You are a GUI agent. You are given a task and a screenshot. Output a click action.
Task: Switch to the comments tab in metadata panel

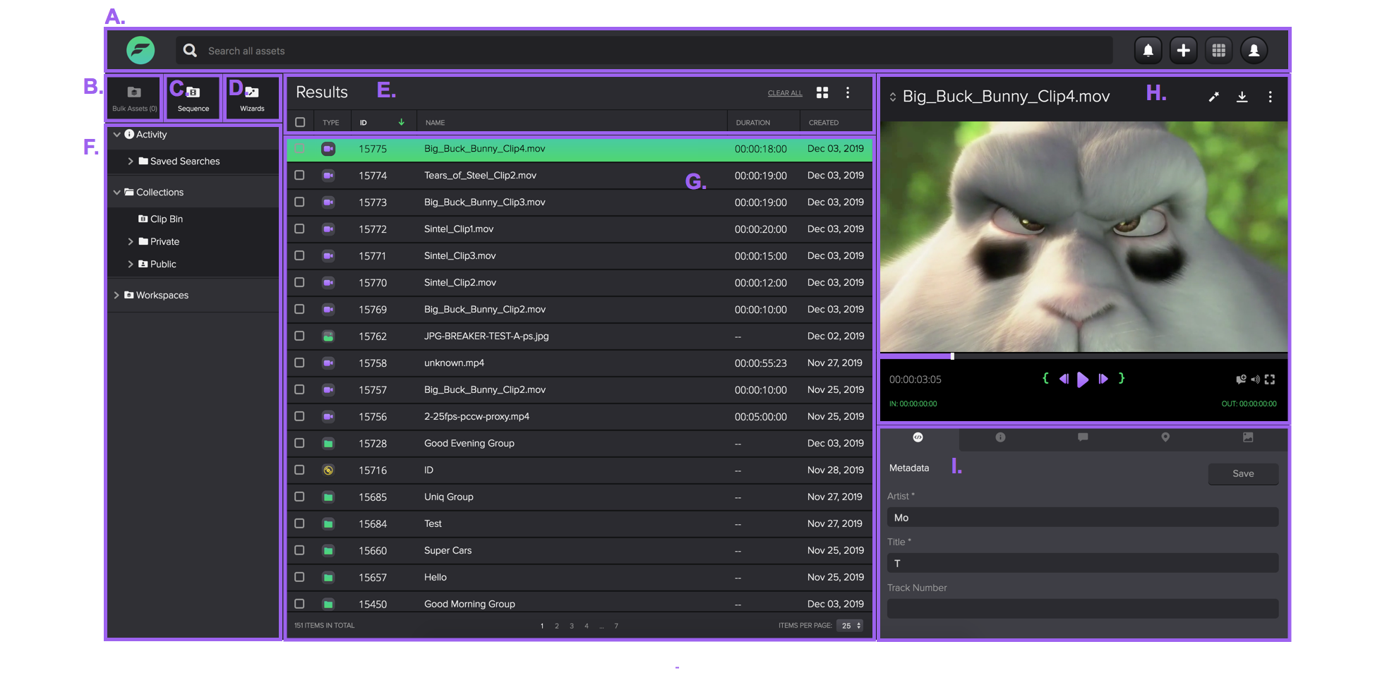[1082, 437]
